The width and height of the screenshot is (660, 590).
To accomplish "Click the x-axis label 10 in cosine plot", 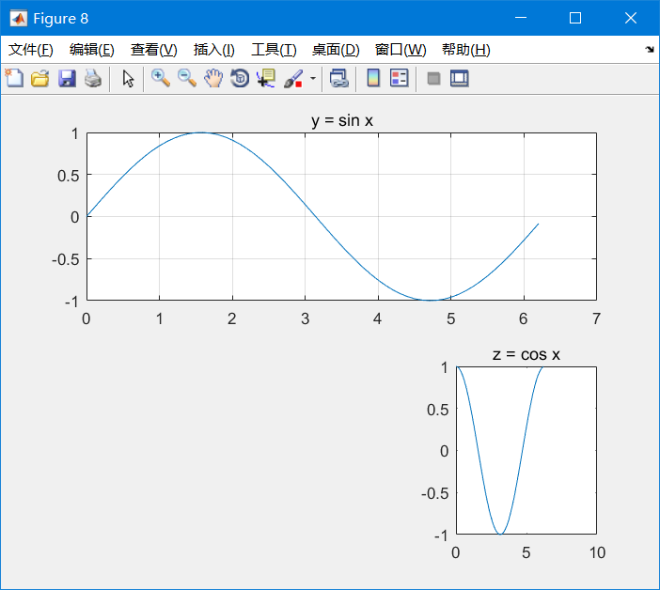I will click(x=597, y=552).
